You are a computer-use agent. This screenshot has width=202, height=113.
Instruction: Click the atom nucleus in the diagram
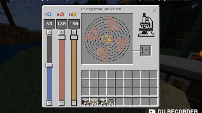click(x=107, y=39)
